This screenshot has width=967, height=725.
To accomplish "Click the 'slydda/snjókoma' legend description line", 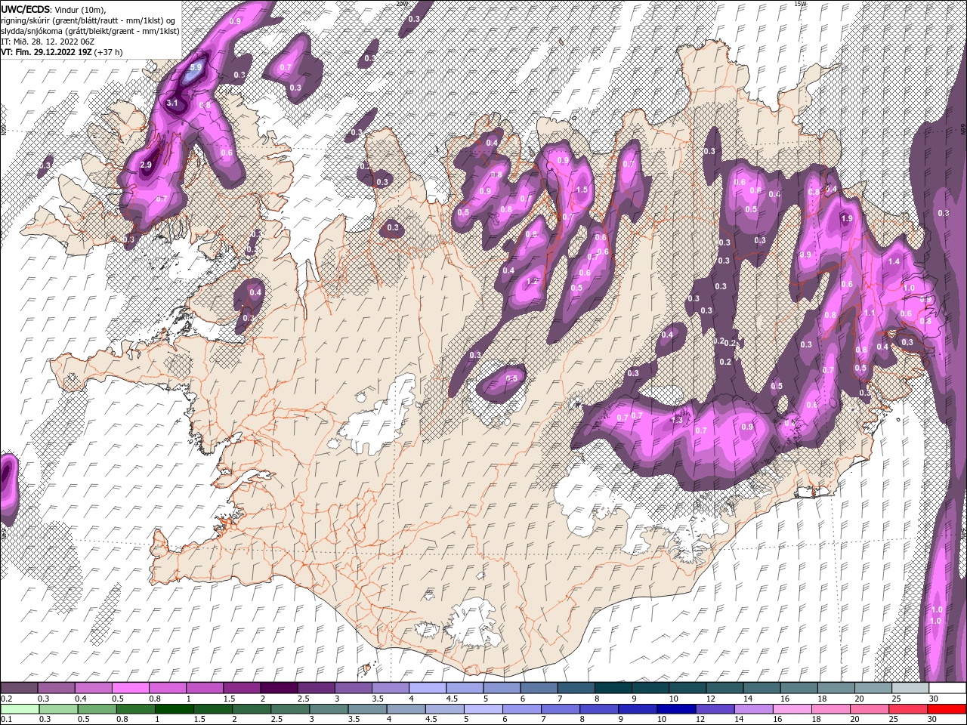I will point(90,31).
